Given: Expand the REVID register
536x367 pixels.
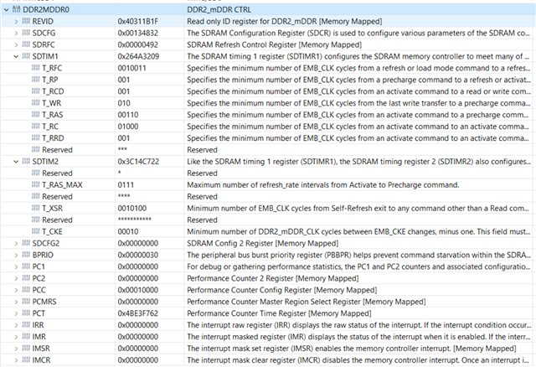Looking at the screenshot, I should click(x=16, y=22).
